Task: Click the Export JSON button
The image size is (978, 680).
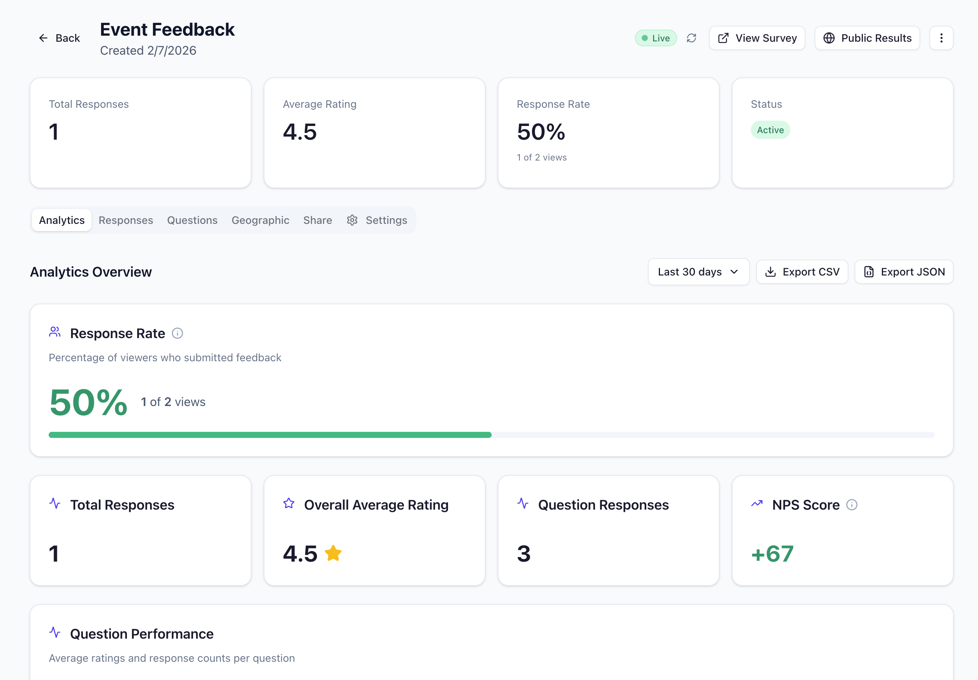Action: tap(904, 271)
